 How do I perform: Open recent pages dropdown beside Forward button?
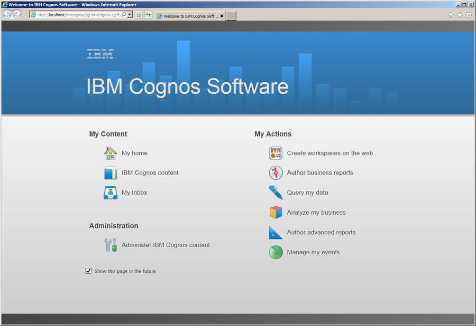coord(25,15)
